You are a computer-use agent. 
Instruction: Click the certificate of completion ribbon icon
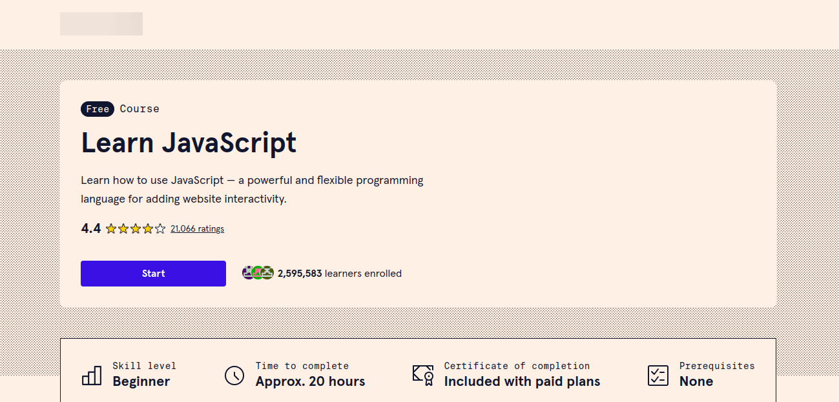point(423,375)
